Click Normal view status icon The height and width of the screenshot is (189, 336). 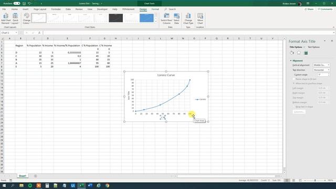pos(287,181)
